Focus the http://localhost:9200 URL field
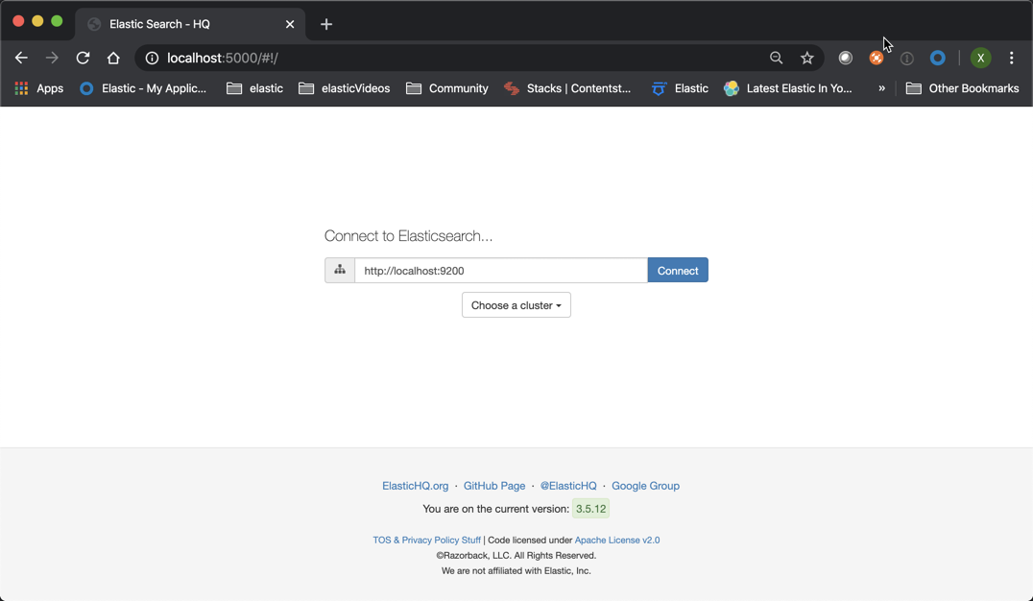 [x=501, y=270]
